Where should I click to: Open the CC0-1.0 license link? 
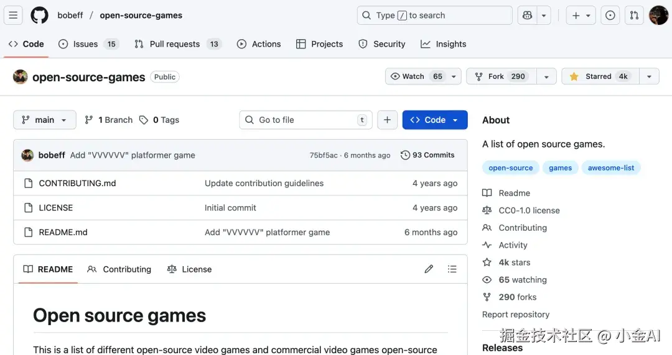click(521, 210)
